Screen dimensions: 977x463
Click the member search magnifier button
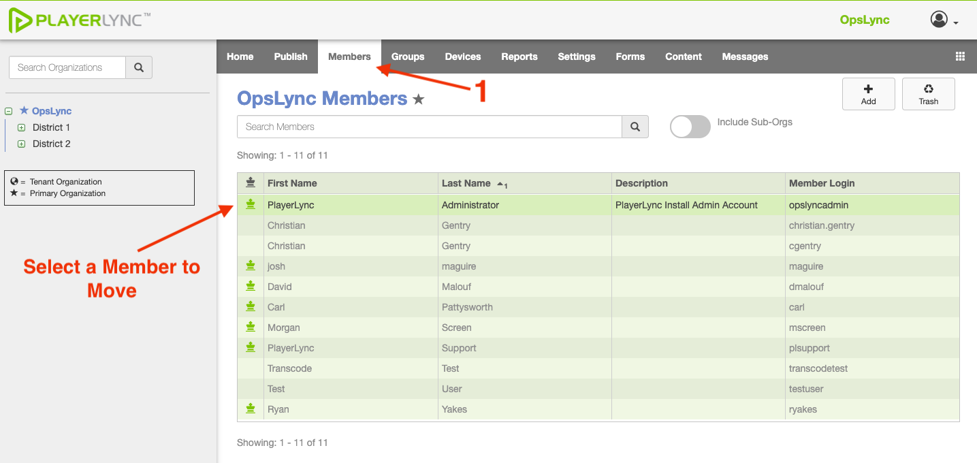(x=635, y=127)
